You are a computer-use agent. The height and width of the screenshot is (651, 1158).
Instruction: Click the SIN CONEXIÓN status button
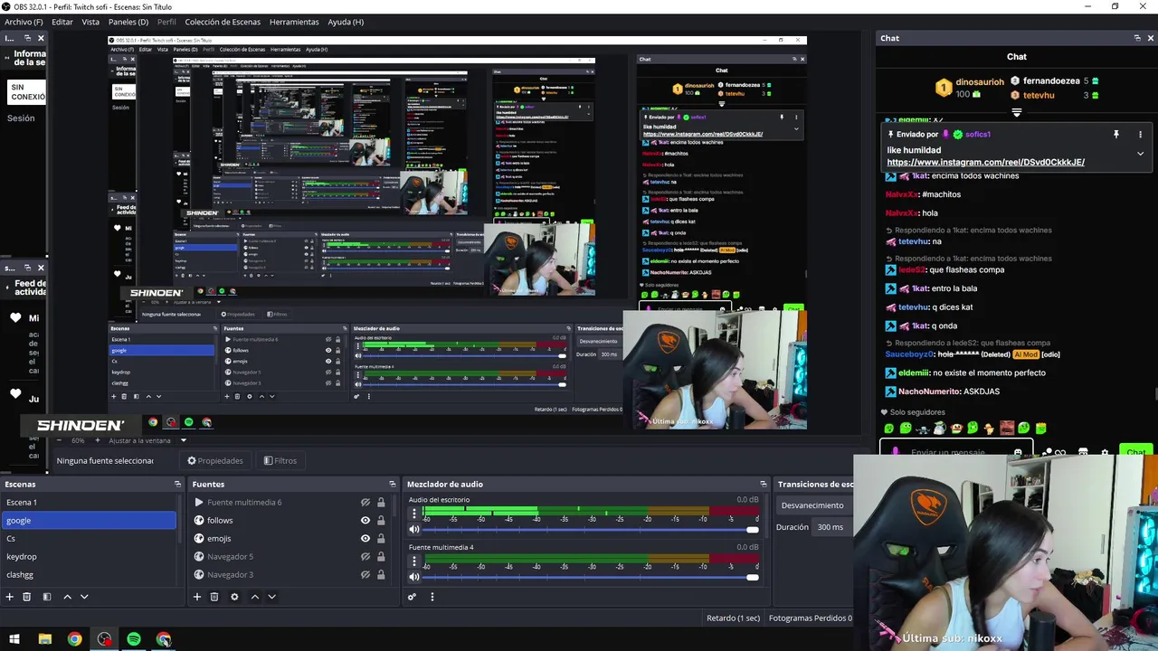click(x=27, y=92)
